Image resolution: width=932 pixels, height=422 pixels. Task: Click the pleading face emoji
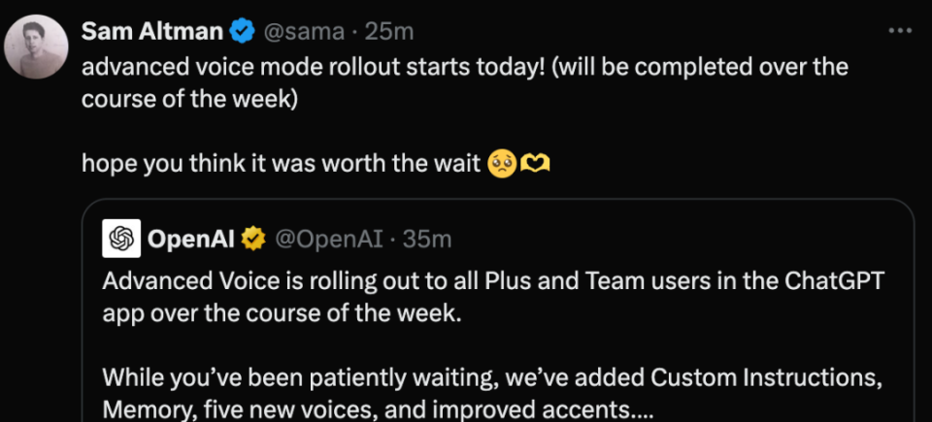(x=503, y=164)
